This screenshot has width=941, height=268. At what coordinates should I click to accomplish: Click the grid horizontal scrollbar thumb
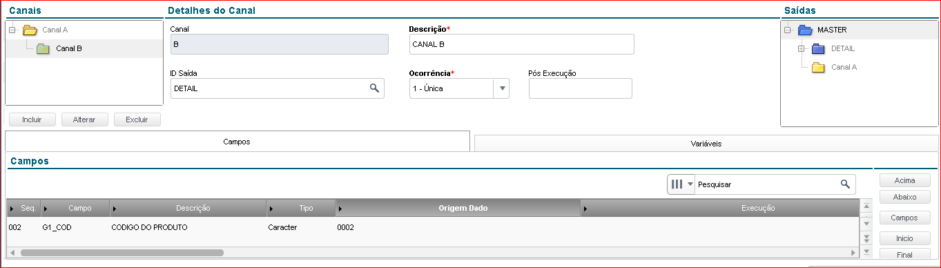click(x=122, y=253)
